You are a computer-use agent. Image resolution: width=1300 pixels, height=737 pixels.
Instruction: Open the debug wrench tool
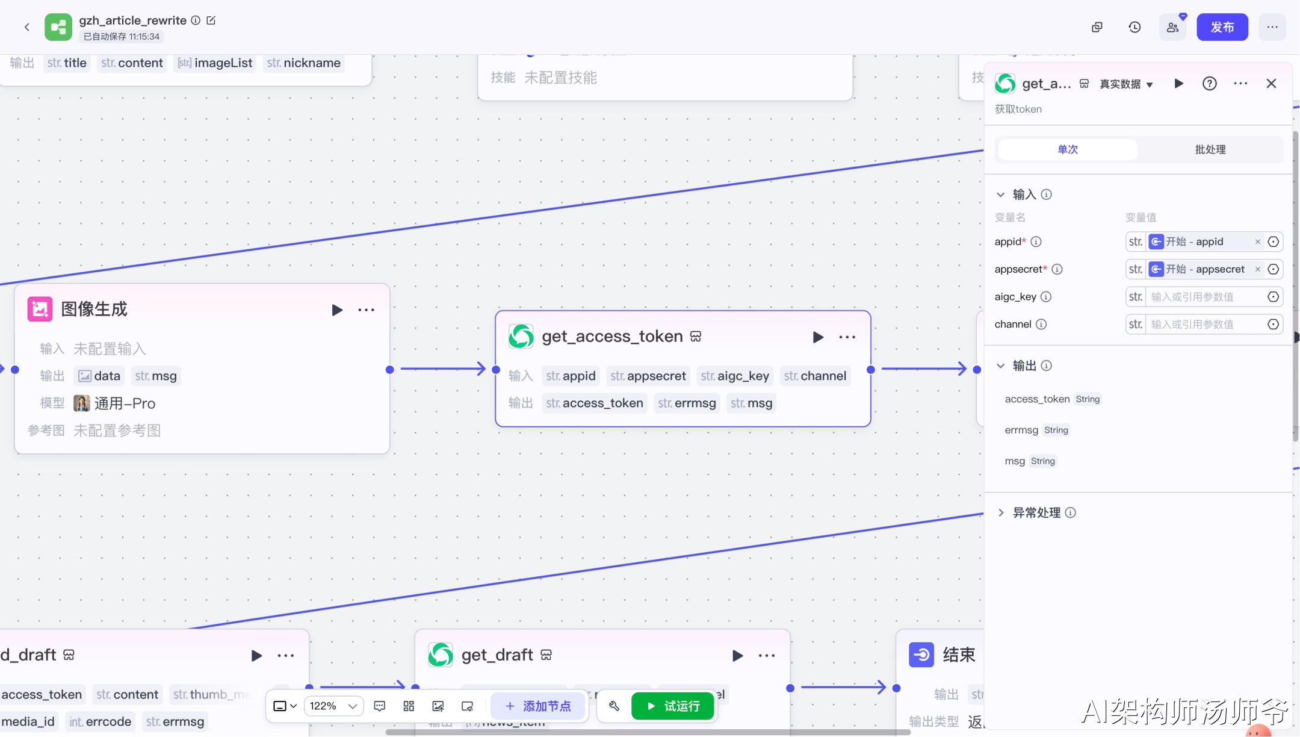point(614,706)
